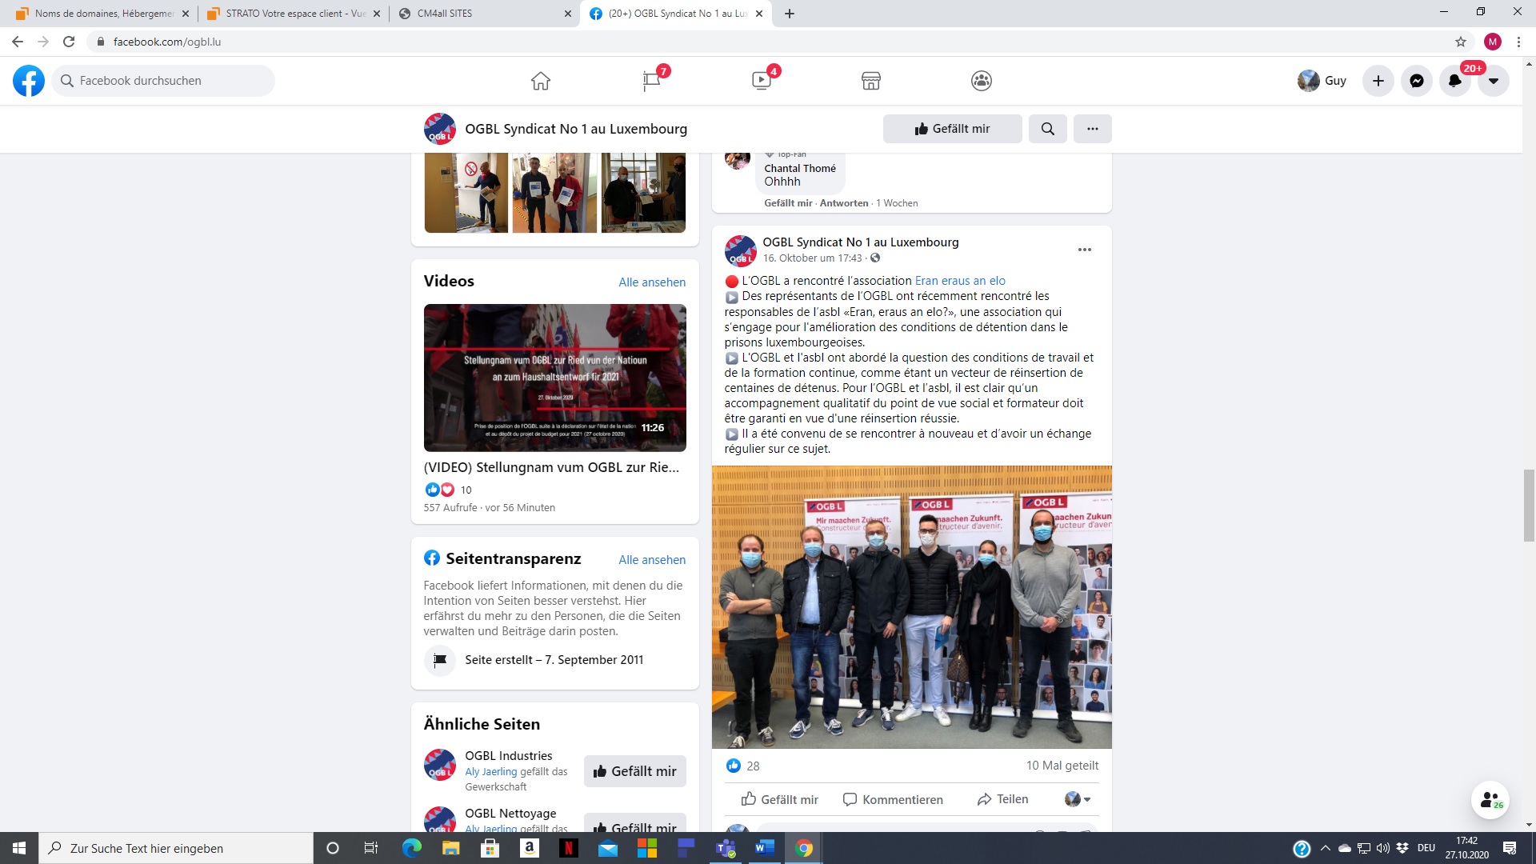This screenshot has height=864, width=1536.
Task: View the 10 Mal geteilt shares
Action: pos(1062,766)
